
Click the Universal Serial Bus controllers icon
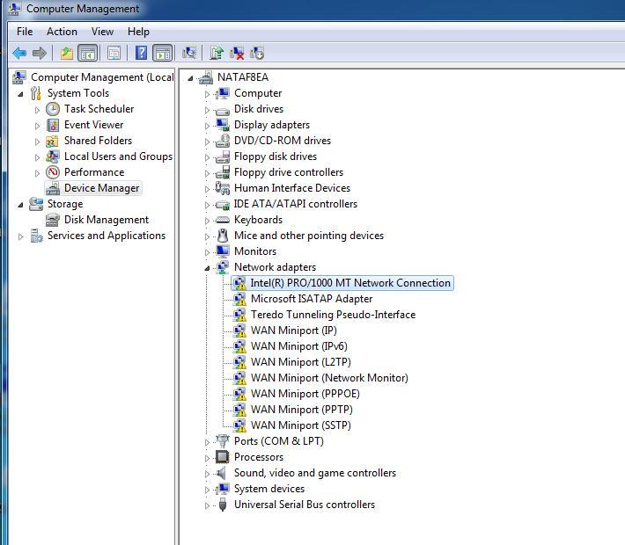click(x=223, y=505)
